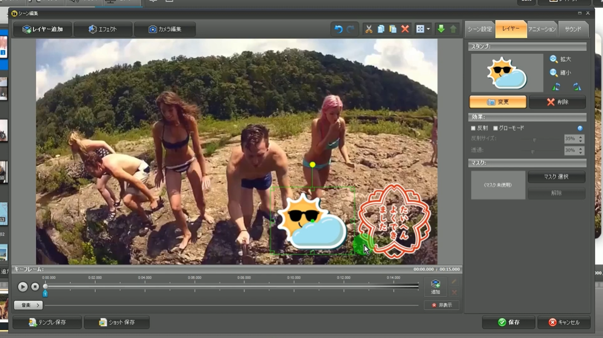Viewport: 603px width, 338px height.
Task: Open the effects help icon
Action: click(x=580, y=128)
